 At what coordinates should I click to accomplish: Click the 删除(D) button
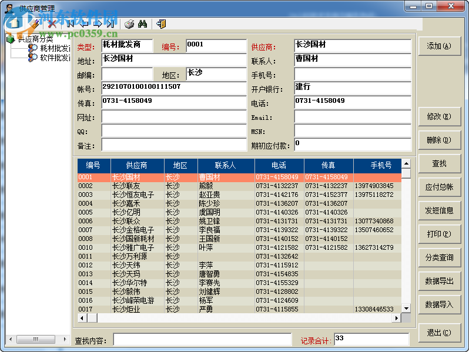click(x=439, y=140)
